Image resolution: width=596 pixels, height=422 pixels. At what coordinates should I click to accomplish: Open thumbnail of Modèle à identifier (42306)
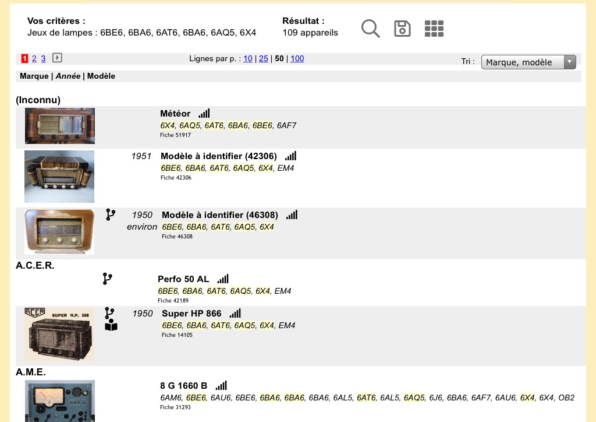[x=59, y=177]
